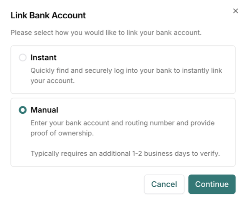Click the bold Manual option label
246x204 pixels.
45,110
